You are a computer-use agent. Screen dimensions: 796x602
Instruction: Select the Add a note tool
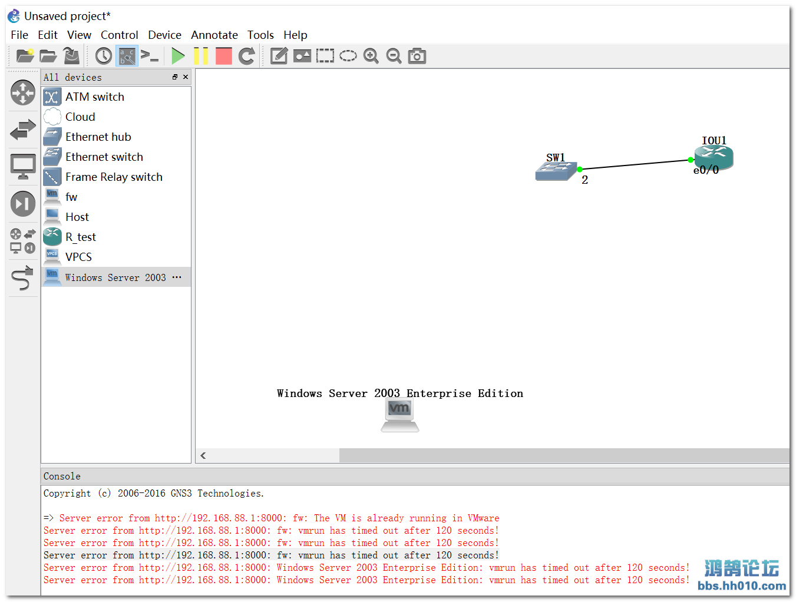coord(279,56)
